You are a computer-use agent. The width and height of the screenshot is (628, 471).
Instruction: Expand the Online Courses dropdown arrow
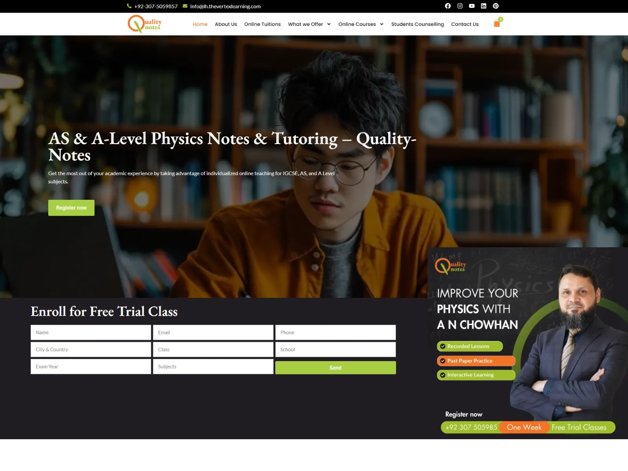tap(382, 24)
